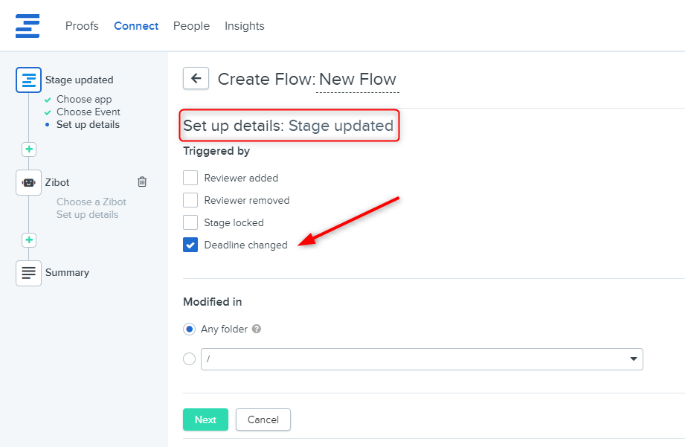This screenshot has width=685, height=447.
Task: Tick the Stage locked checkbox
Action: coord(190,222)
